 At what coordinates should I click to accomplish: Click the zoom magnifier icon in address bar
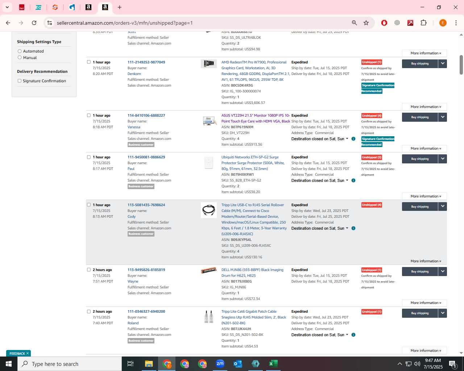coord(355,23)
